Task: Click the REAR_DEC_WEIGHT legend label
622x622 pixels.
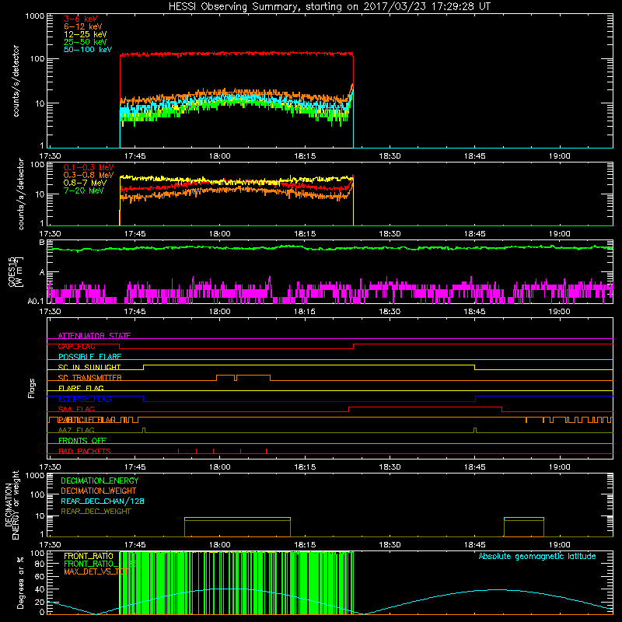Action: [x=96, y=512]
